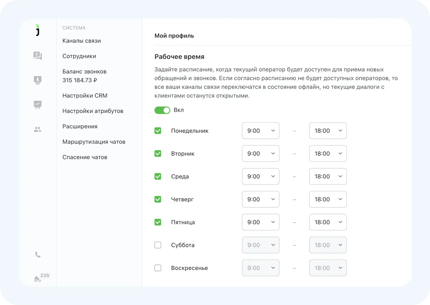Click the visitors binoculars icon with 235

(38, 279)
